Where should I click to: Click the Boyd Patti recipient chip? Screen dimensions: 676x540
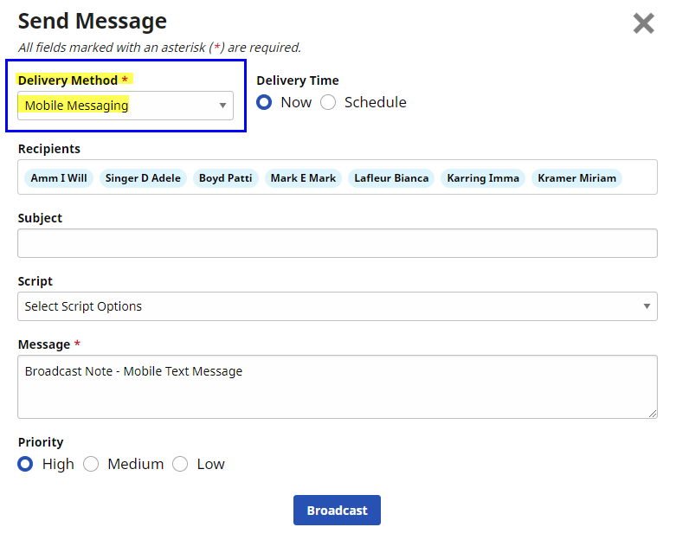226,178
